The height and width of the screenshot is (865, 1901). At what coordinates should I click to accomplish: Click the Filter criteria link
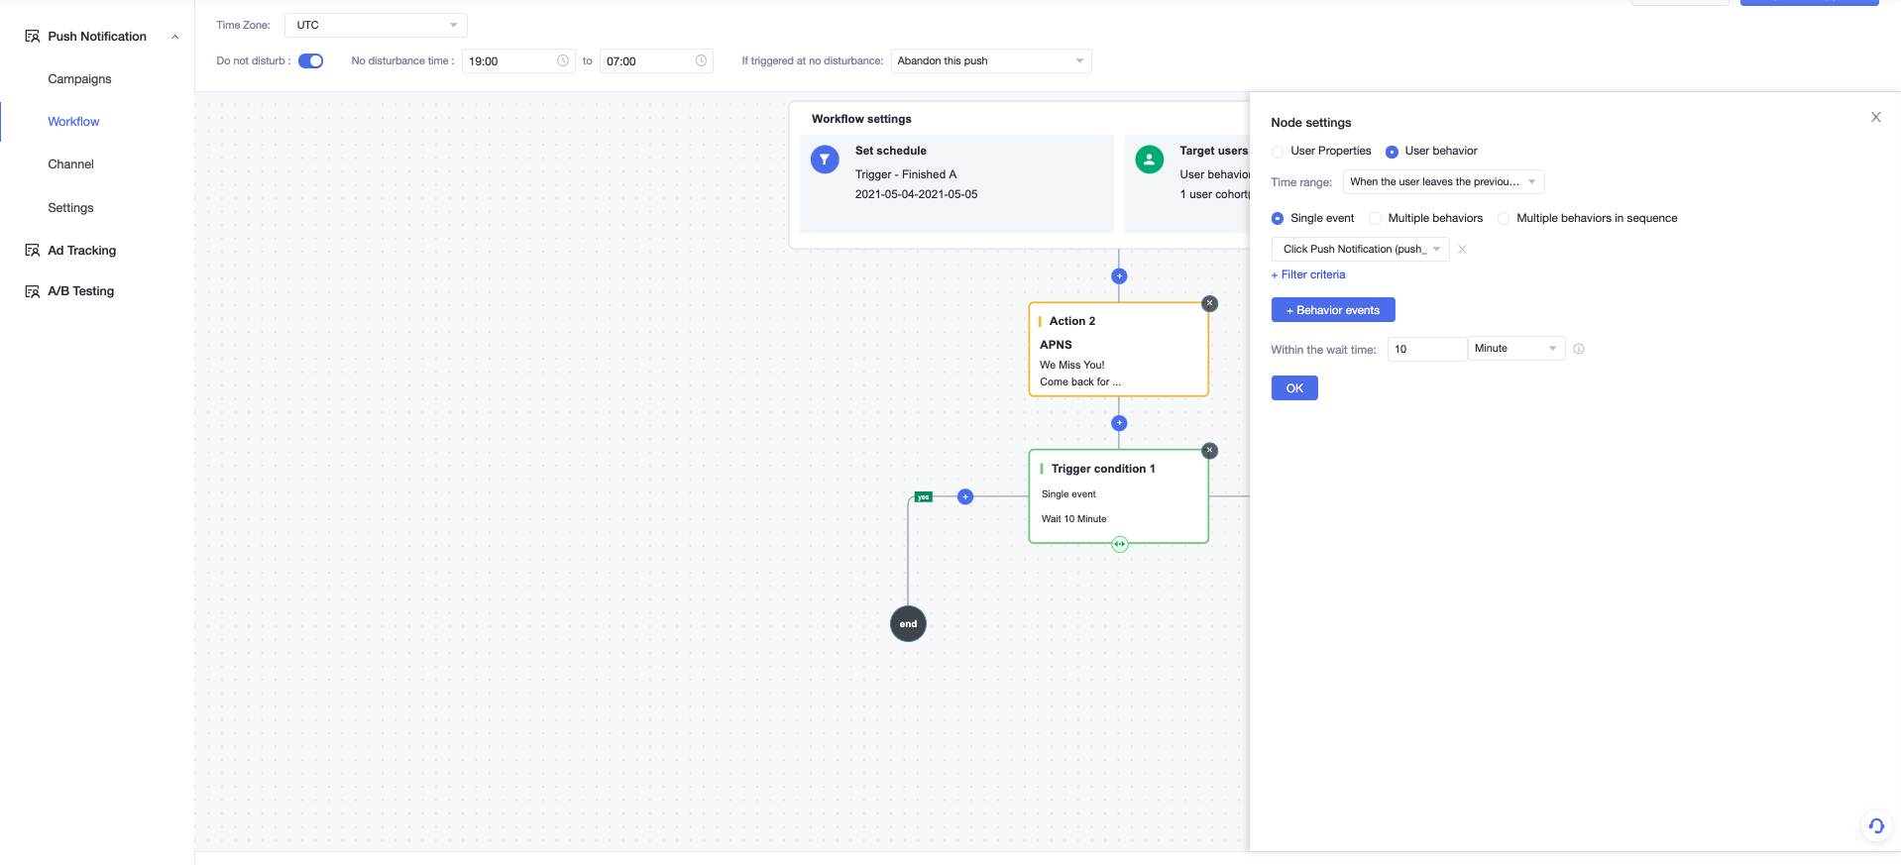(x=1308, y=274)
